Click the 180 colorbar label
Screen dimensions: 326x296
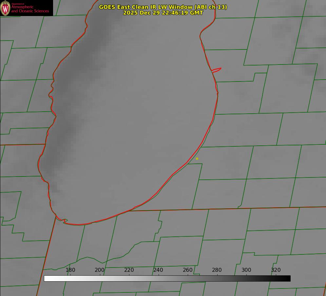[x=70, y=270]
